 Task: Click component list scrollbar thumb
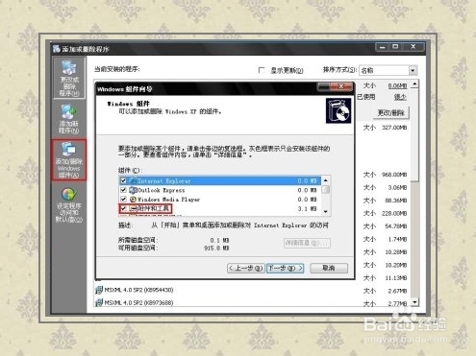point(326,190)
